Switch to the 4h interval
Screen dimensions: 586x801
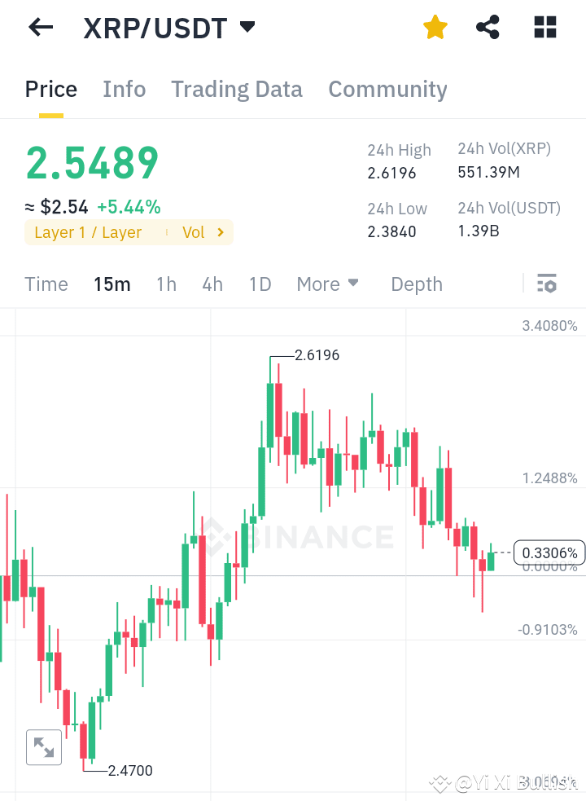coord(212,284)
